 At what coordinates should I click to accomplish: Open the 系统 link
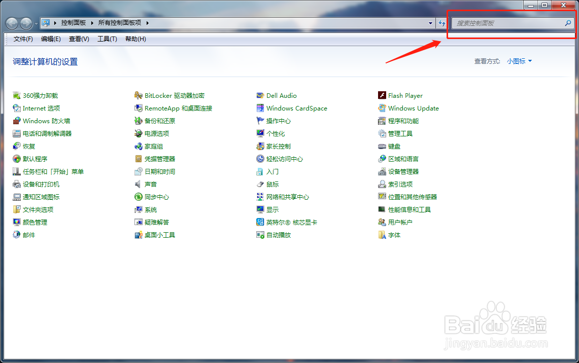[151, 210]
